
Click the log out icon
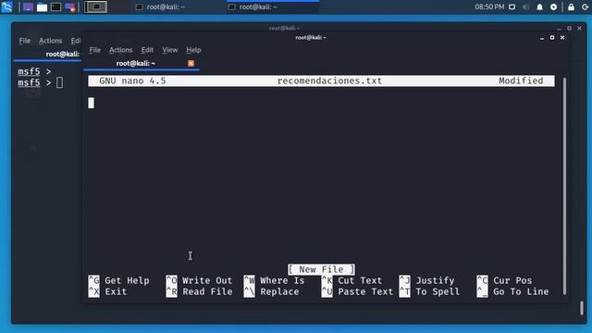pos(585,6)
